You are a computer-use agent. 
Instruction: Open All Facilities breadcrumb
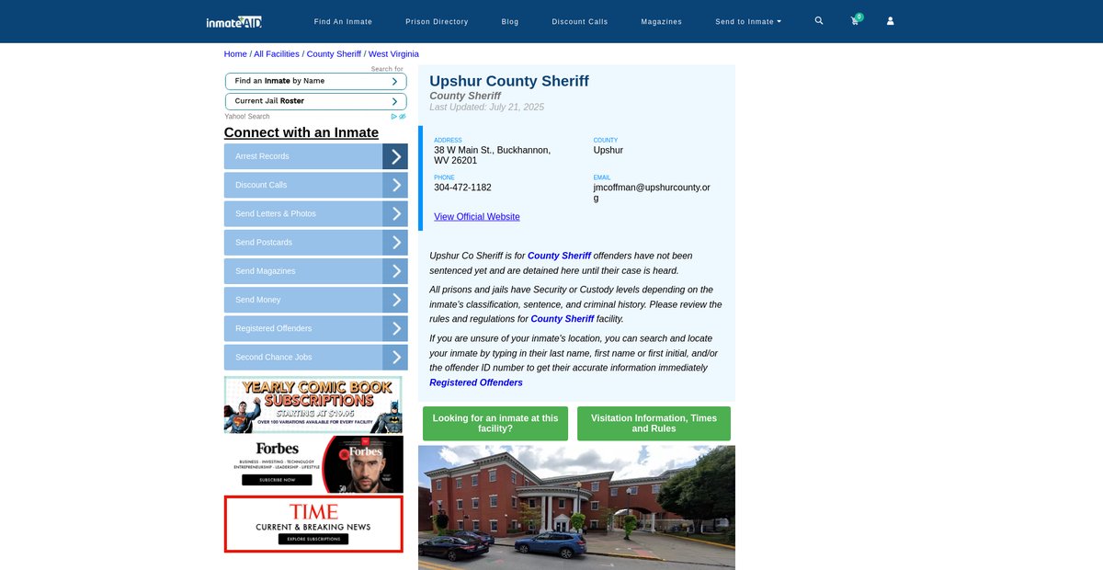(x=277, y=54)
